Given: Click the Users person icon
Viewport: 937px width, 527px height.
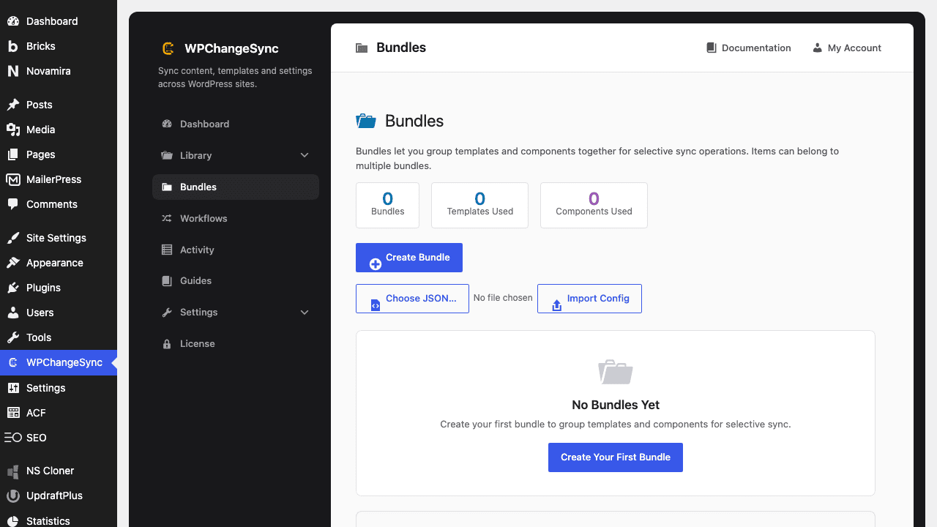Looking at the screenshot, I should [x=13, y=313].
